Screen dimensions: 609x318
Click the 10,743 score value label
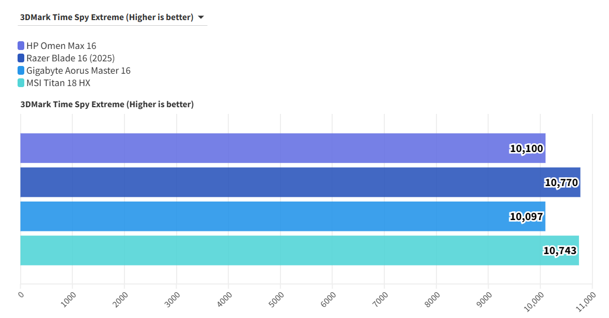[560, 251]
